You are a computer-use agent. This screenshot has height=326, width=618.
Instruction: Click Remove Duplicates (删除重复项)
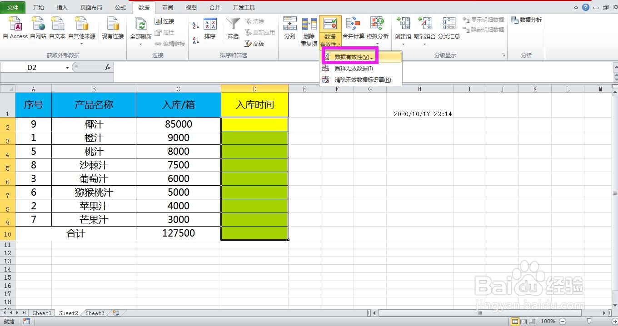[x=309, y=31]
